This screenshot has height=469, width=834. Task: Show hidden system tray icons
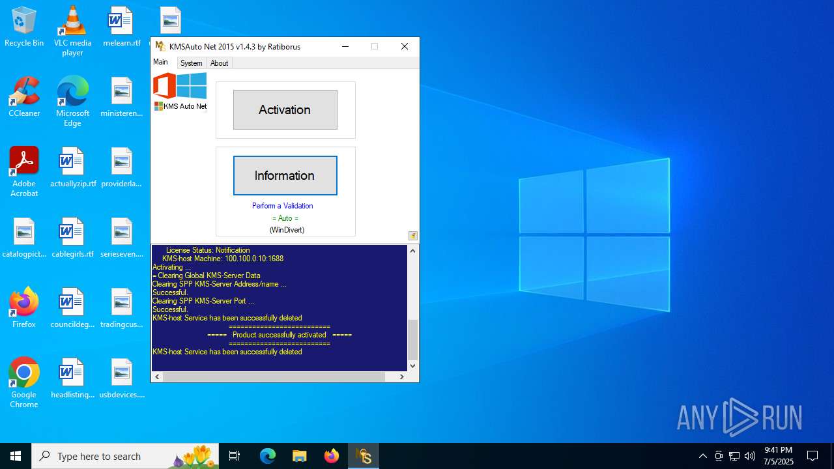[x=702, y=456]
